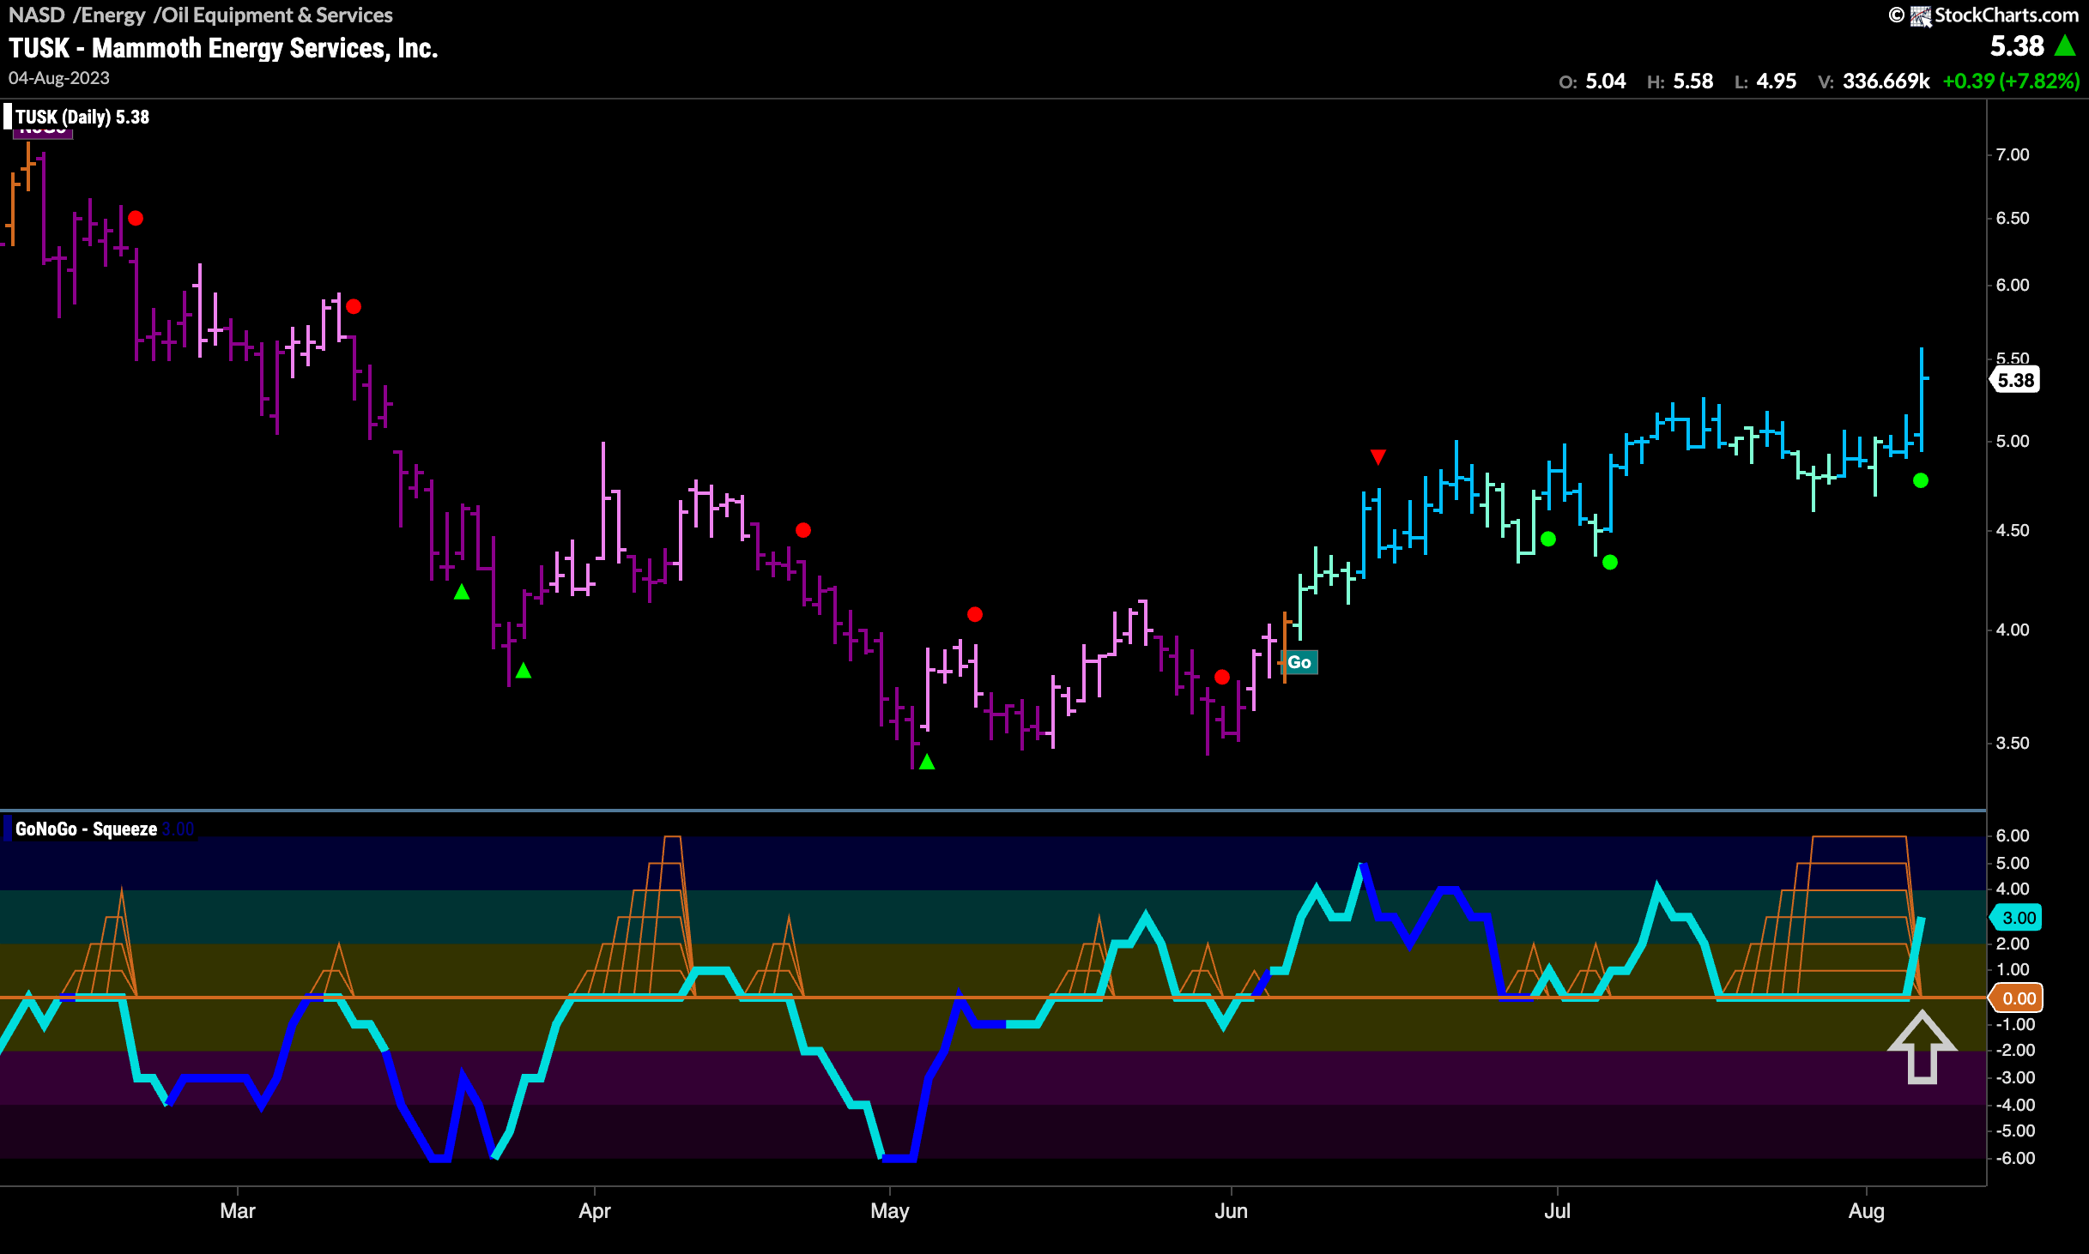Click the cyan 3.00 squeeze value tag
The height and width of the screenshot is (1254, 2089).
pos(2016,918)
